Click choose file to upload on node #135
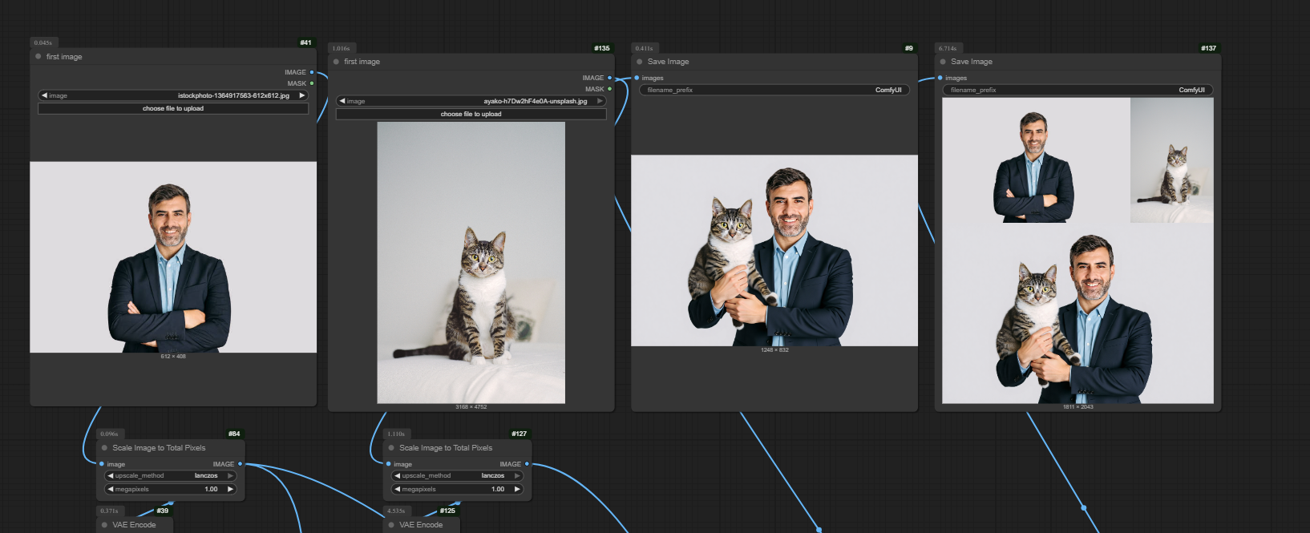Image resolution: width=1310 pixels, height=533 pixels. pyautogui.click(x=471, y=114)
